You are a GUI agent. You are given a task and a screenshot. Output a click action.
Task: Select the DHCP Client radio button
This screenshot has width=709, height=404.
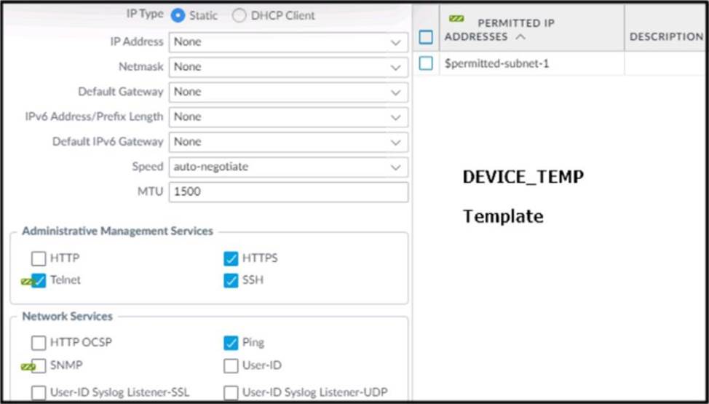pos(239,15)
